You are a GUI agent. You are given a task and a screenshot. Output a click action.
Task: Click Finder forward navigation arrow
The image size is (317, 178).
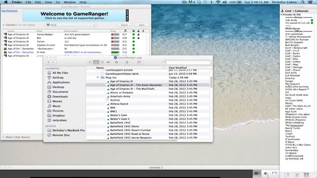click(53, 62)
